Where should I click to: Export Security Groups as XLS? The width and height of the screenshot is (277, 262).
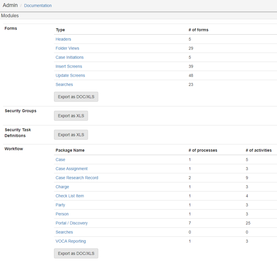coord(71,116)
